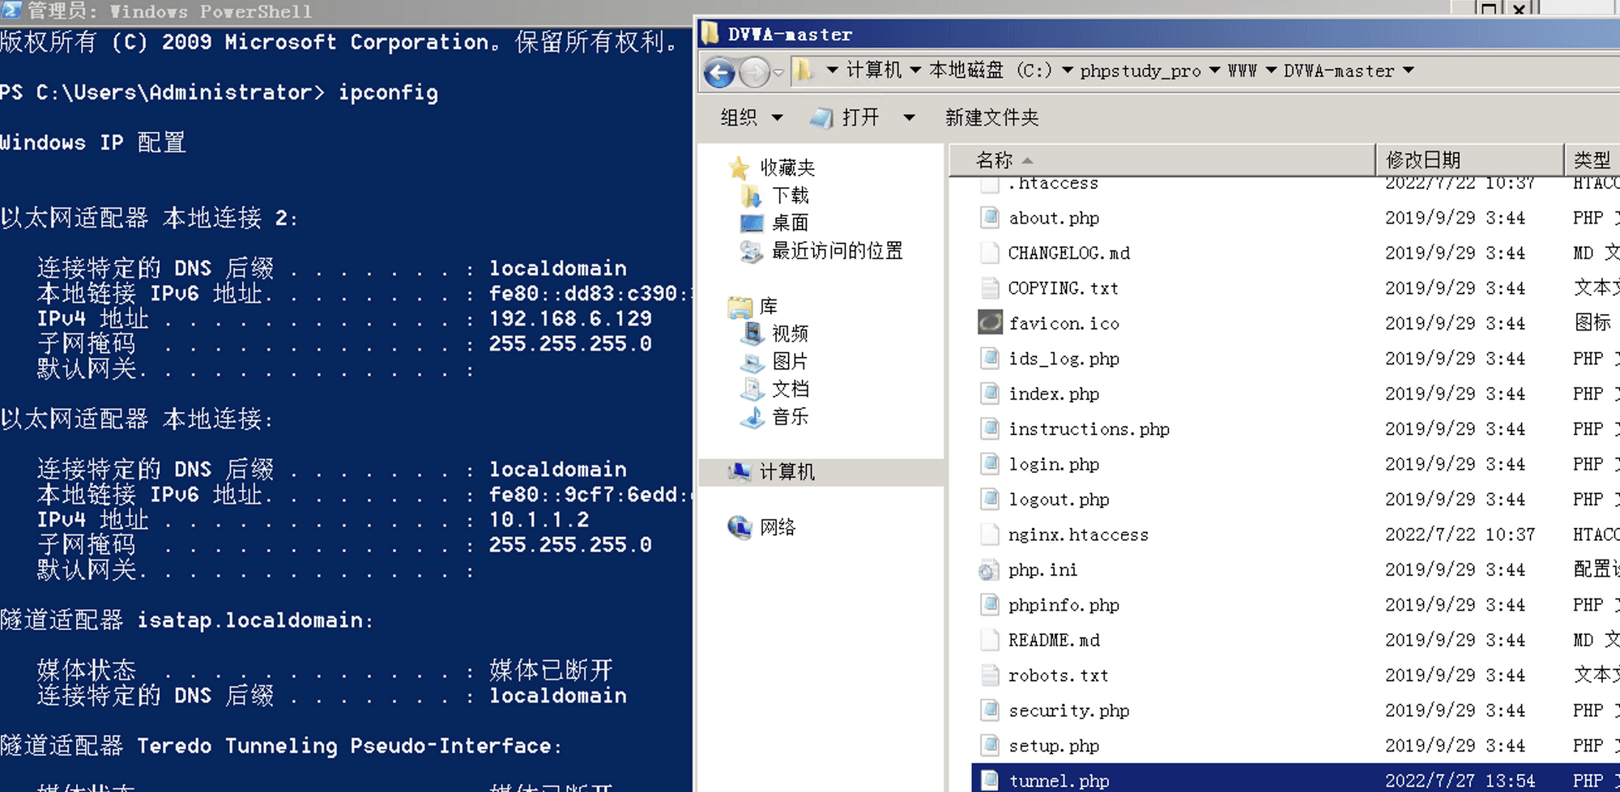Open 最近访问的位置 in favorites
This screenshot has width=1620, height=792.
click(837, 250)
